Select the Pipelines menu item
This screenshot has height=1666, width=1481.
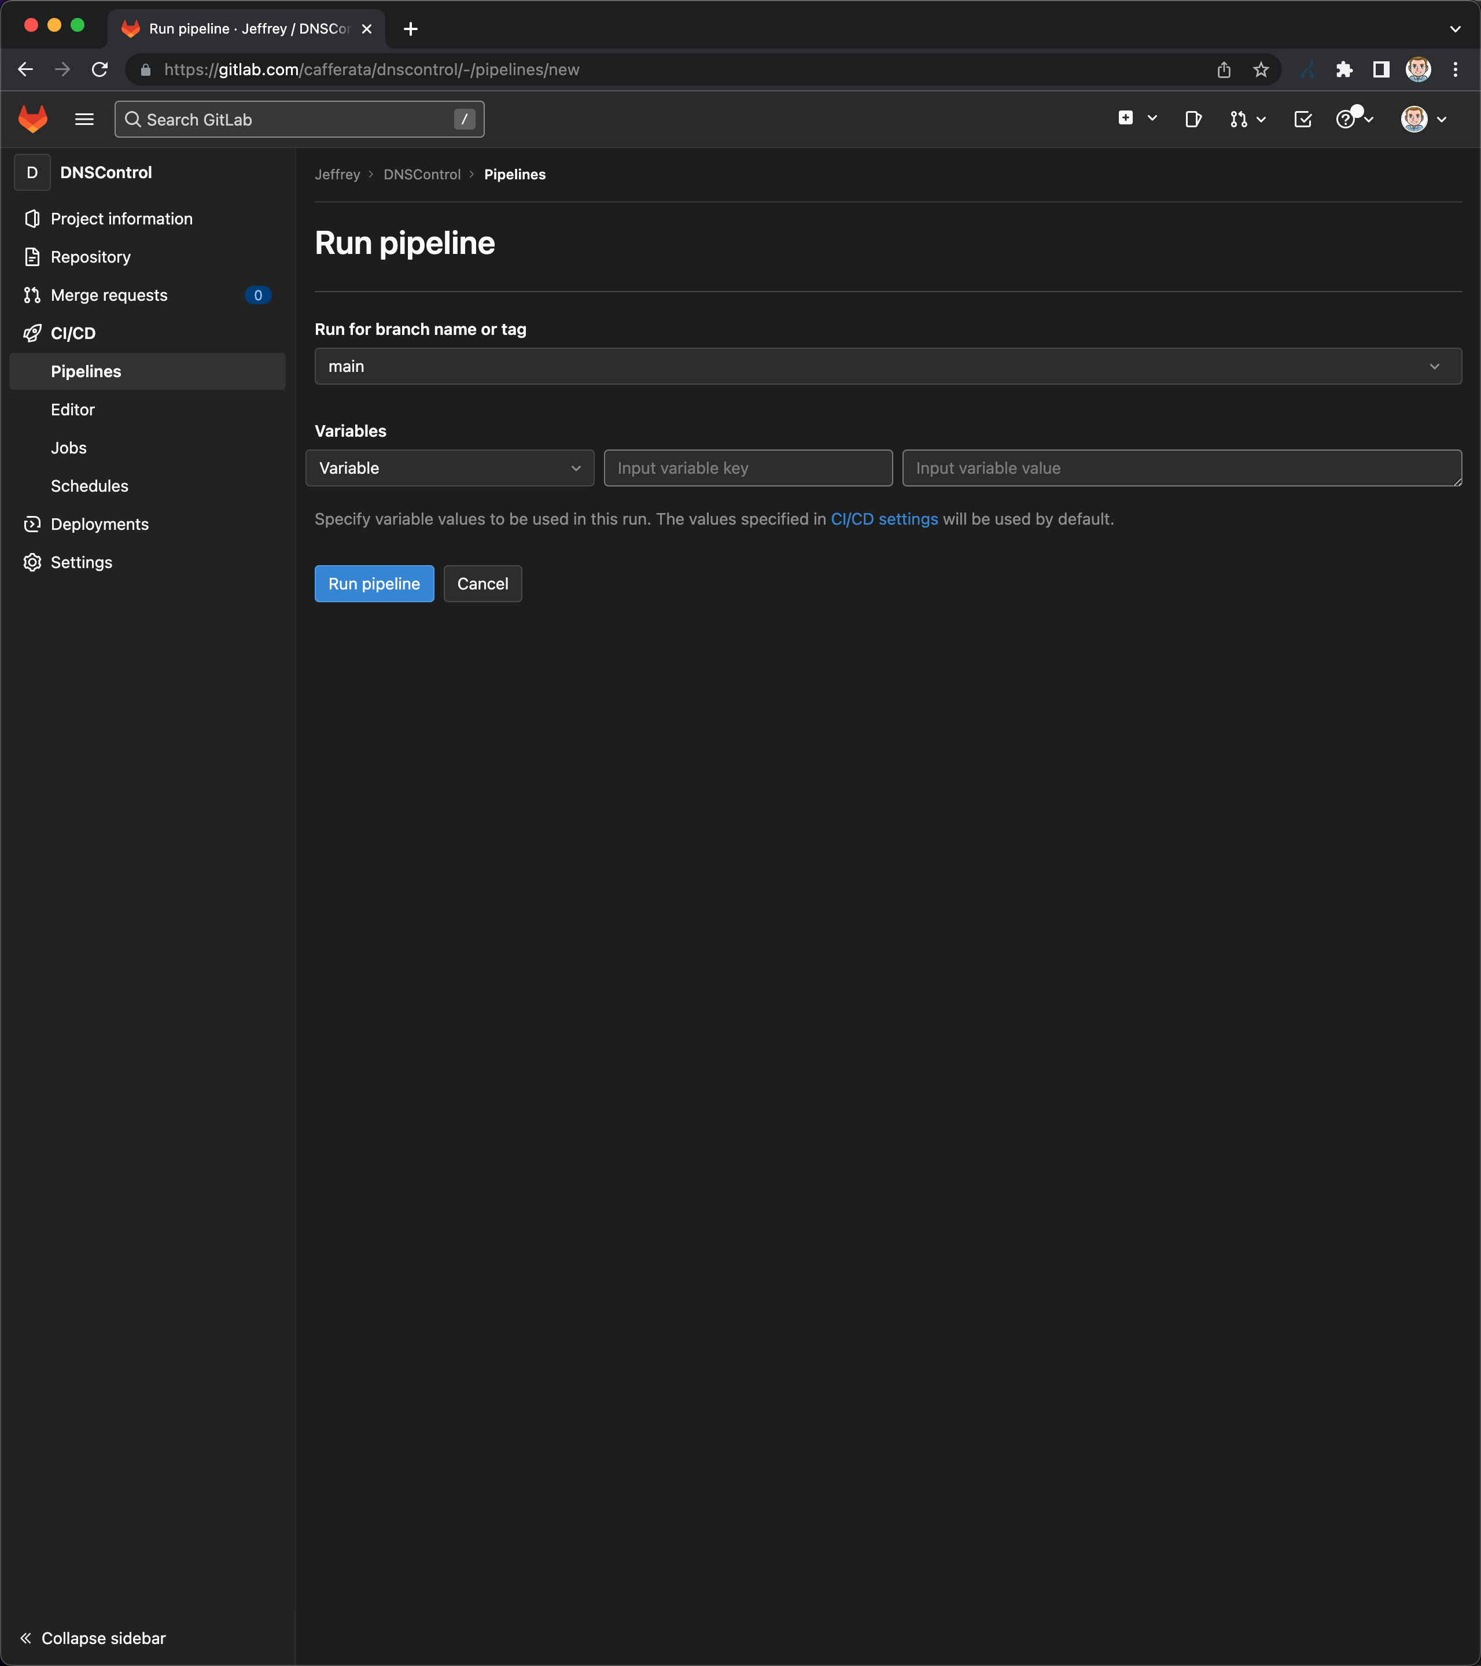86,370
